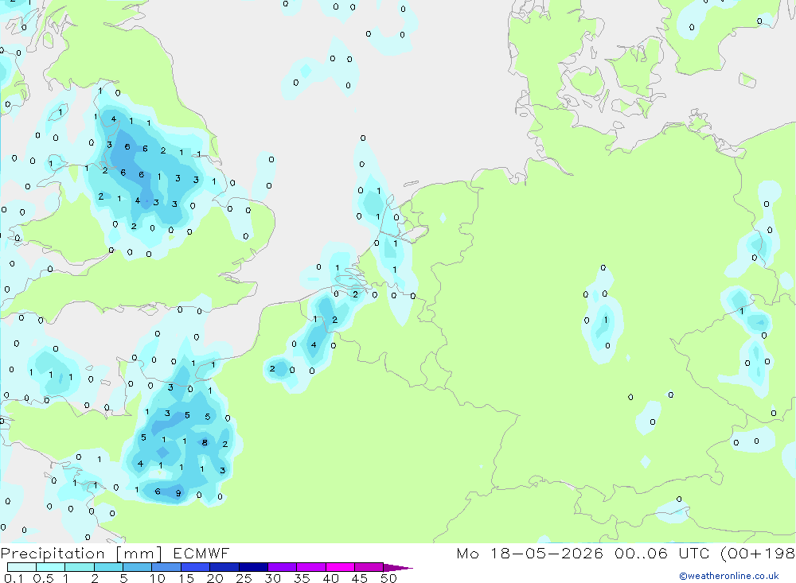This screenshot has width=796, height=583.
Task: Pick the 25–30 mm navy legend swatch
Action: pos(253,567)
